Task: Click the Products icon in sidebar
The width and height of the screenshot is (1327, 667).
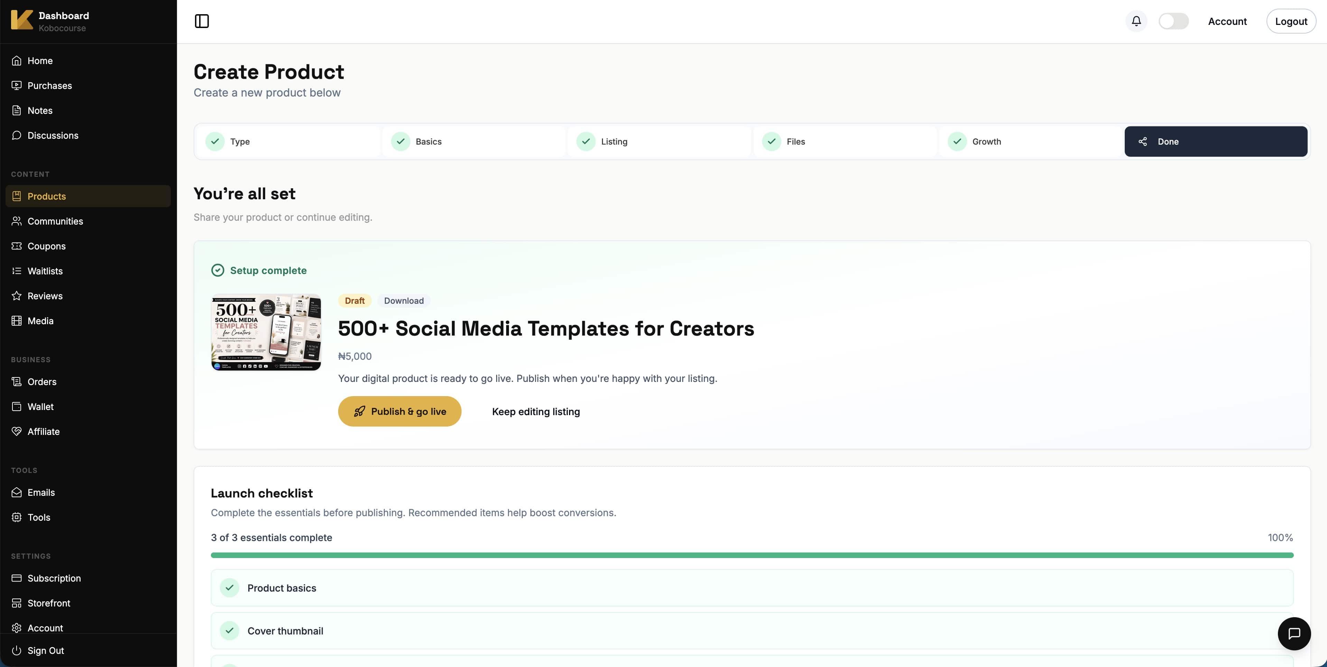Action: point(17,197)
